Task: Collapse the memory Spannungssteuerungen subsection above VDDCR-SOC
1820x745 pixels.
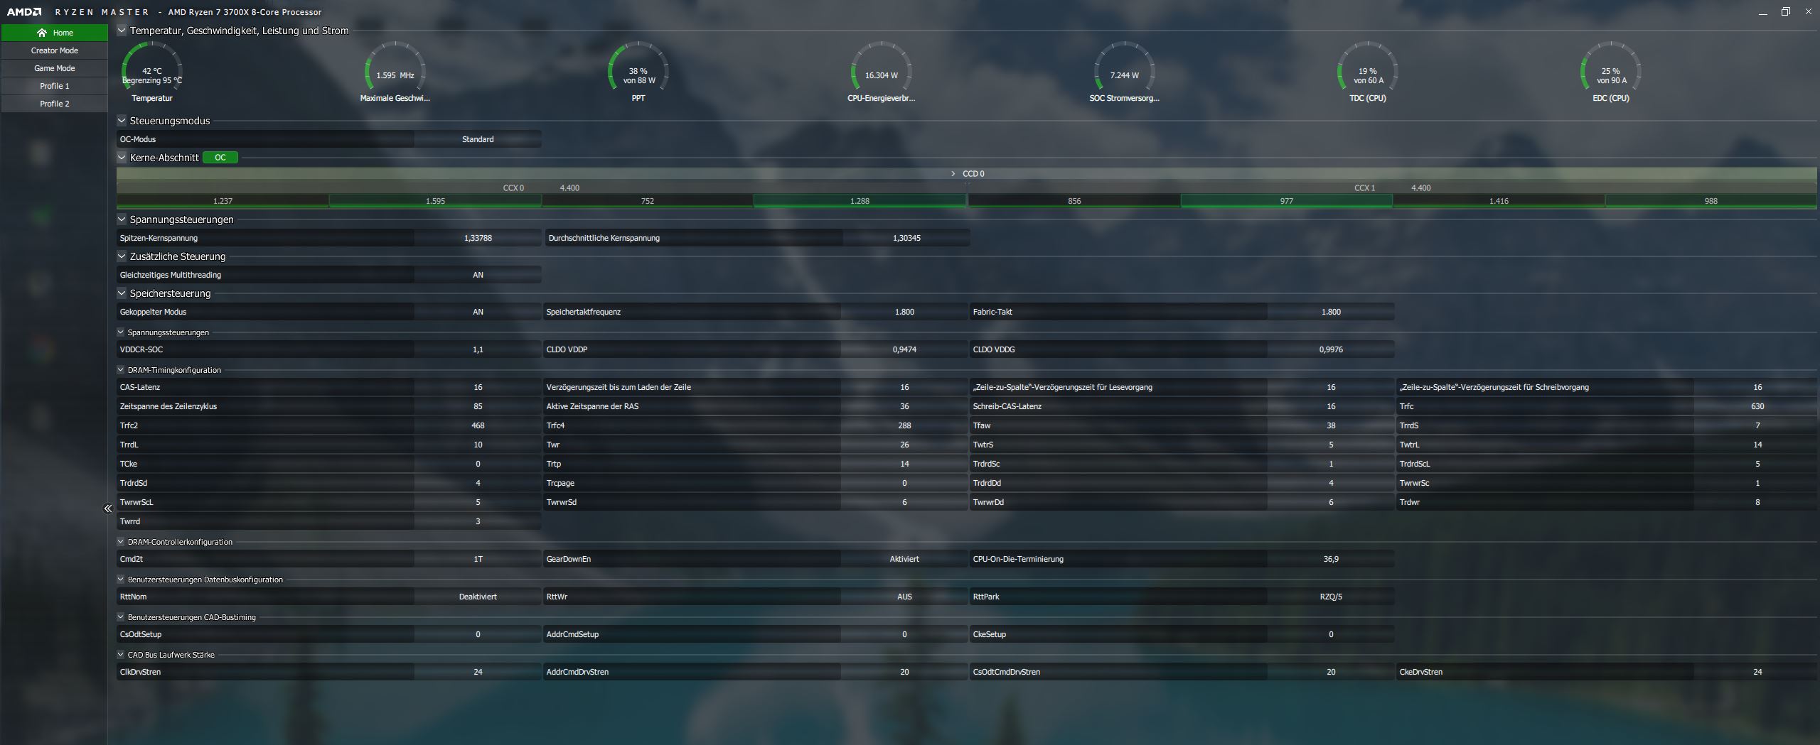Action: click(121, 332)
